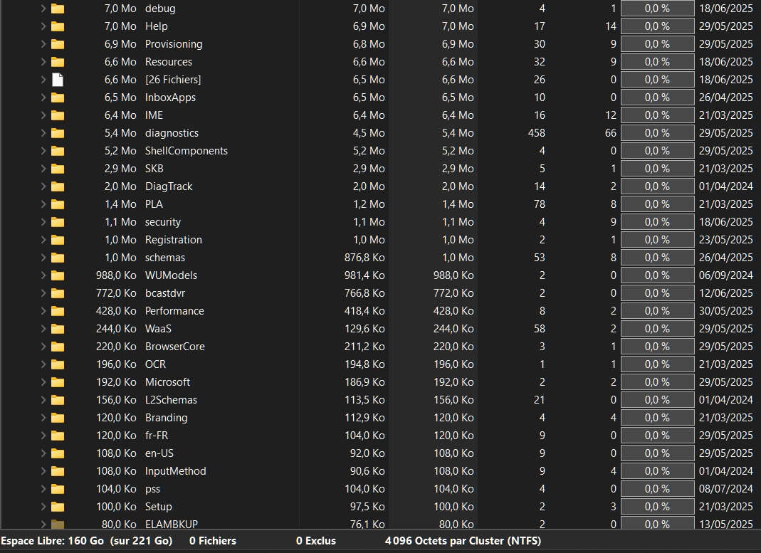Expand the Setup folder chevron
Screen dimensions: 761x553
point(43,507)
